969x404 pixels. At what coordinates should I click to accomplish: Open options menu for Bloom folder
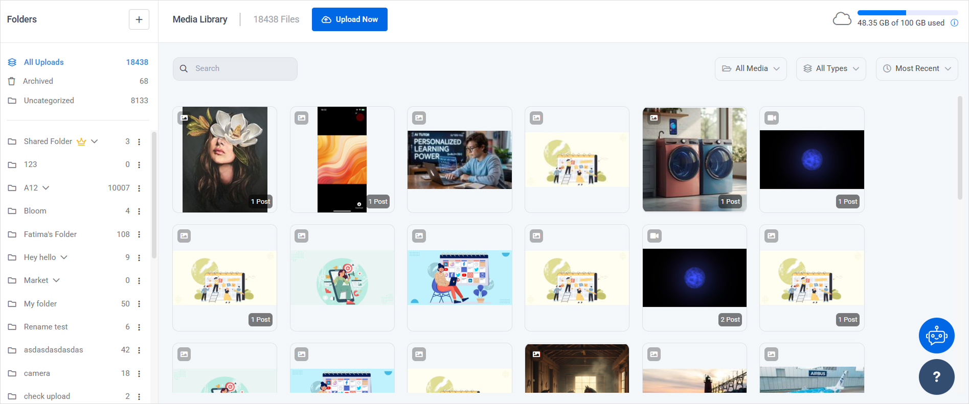point(139,211)
